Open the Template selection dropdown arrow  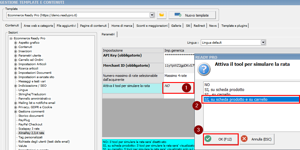coord(152,15)
